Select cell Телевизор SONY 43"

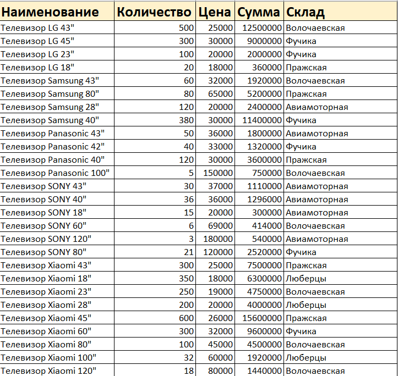(57, 186)
